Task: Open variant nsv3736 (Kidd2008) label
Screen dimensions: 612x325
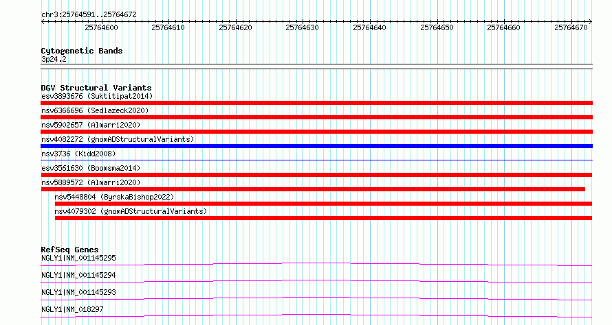Action: 78,154
